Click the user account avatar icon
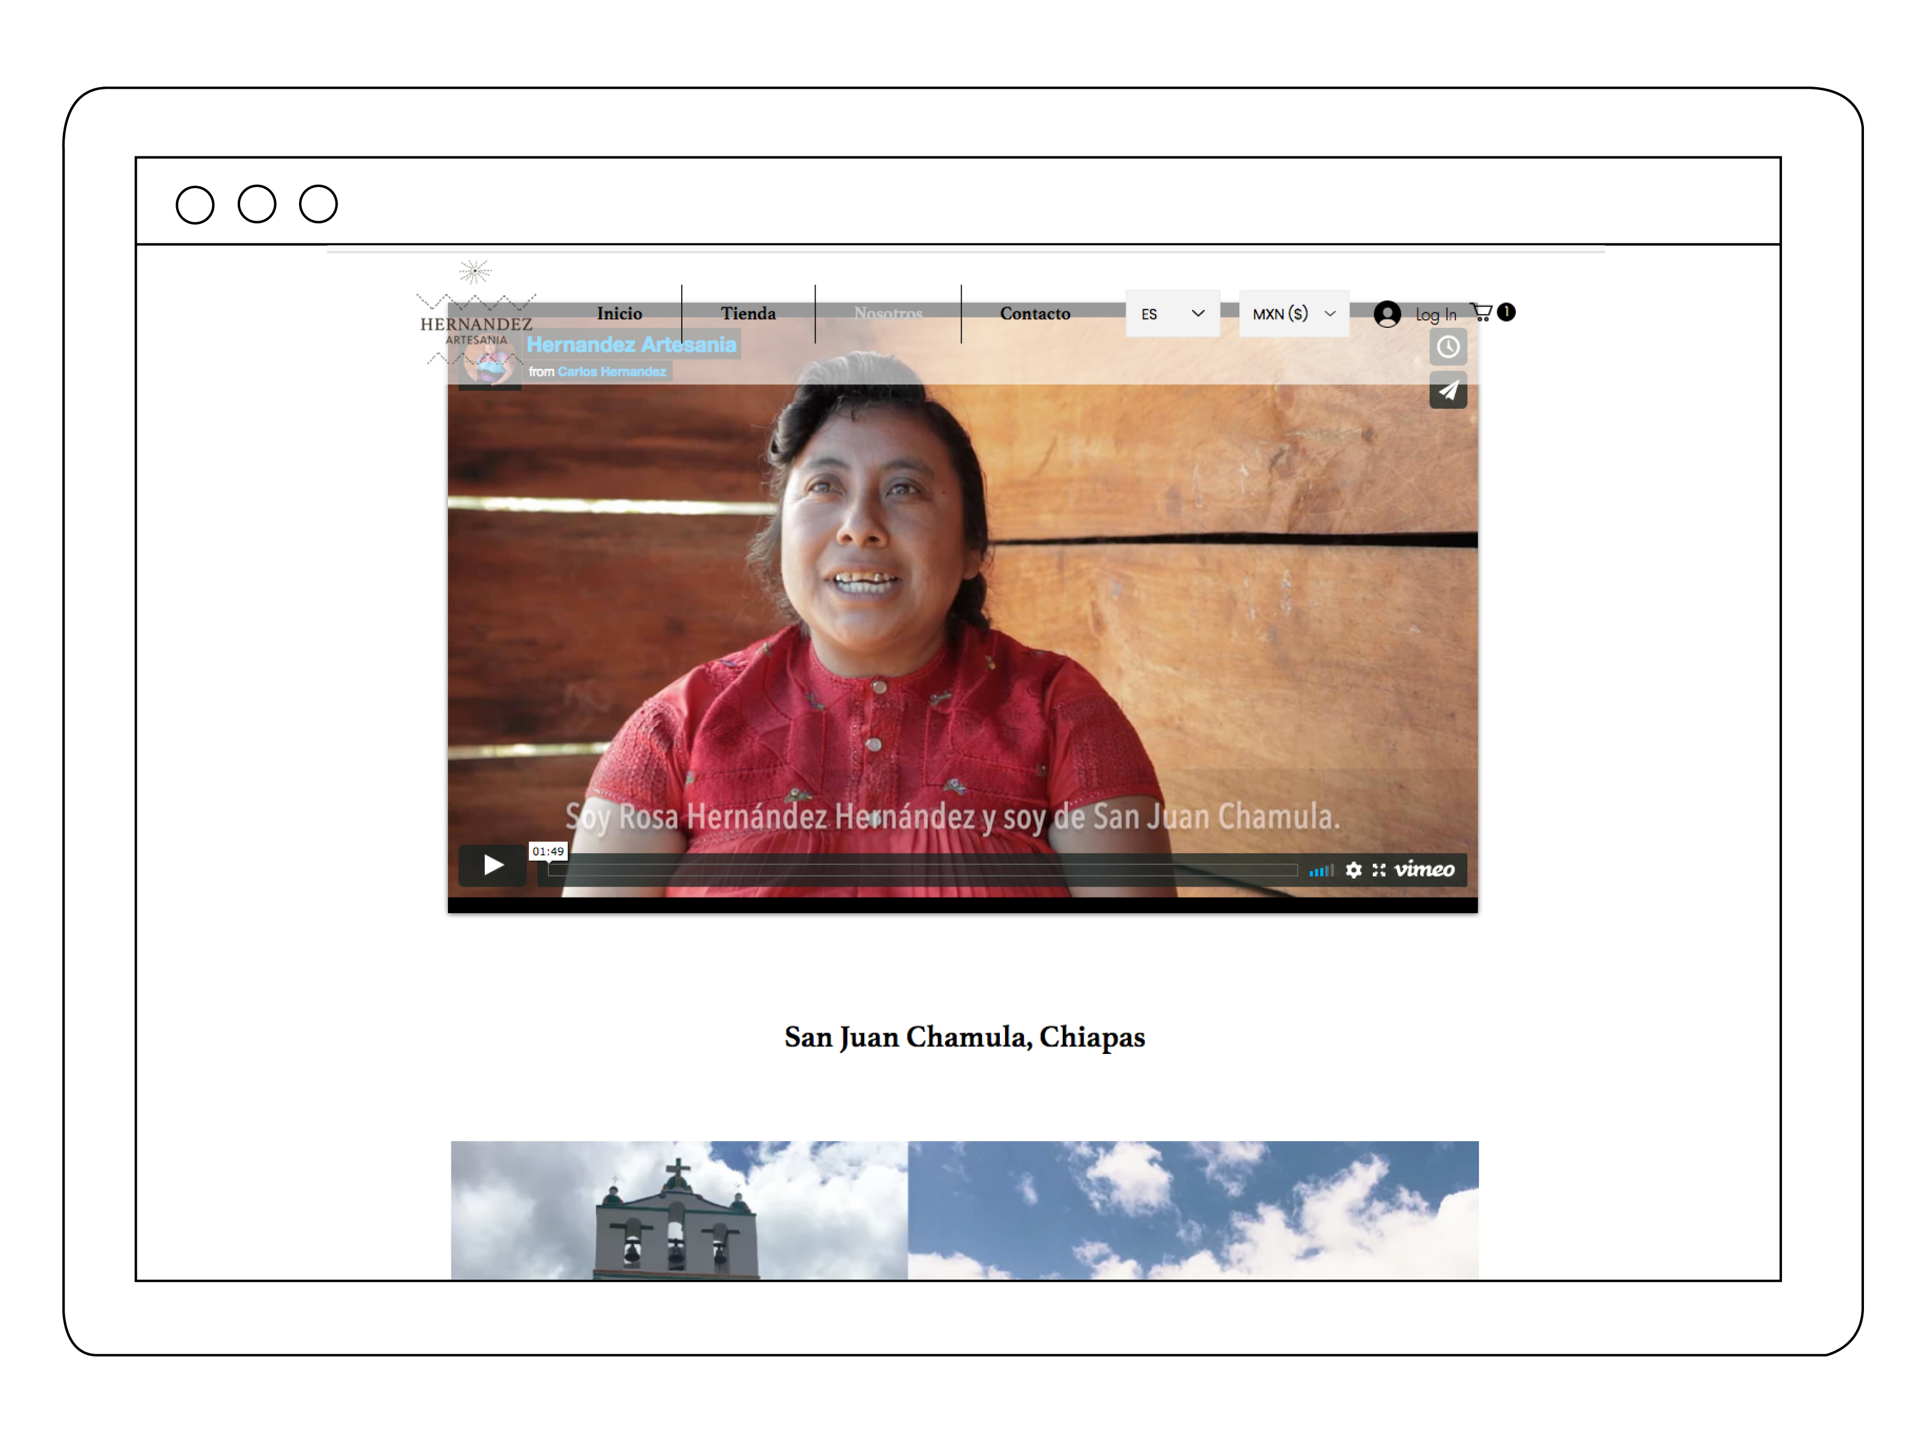Viewport: 1924px width, 1443px height. click(1387, 314)
